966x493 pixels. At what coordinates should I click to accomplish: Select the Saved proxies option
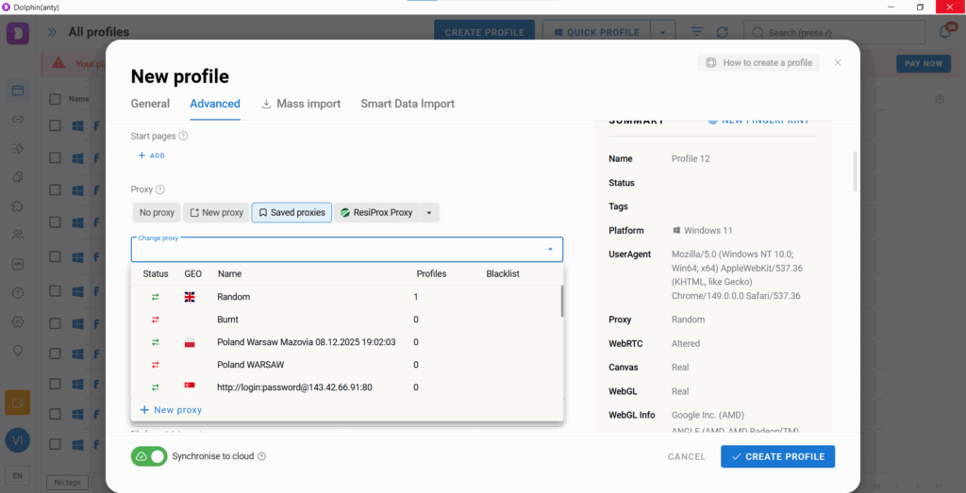292,212
